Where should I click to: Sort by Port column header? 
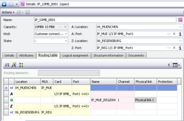pos(81,82)
